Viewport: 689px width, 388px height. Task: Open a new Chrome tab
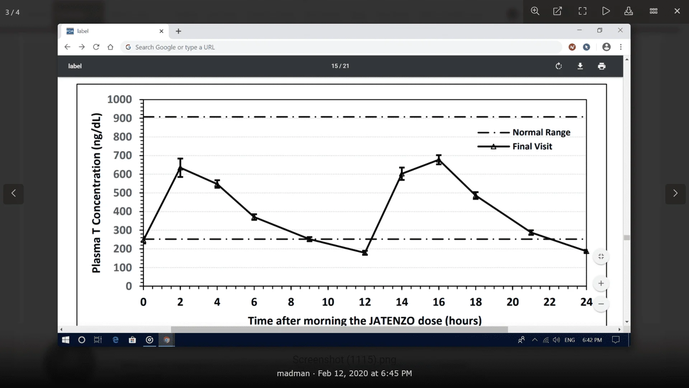point(178,31)
